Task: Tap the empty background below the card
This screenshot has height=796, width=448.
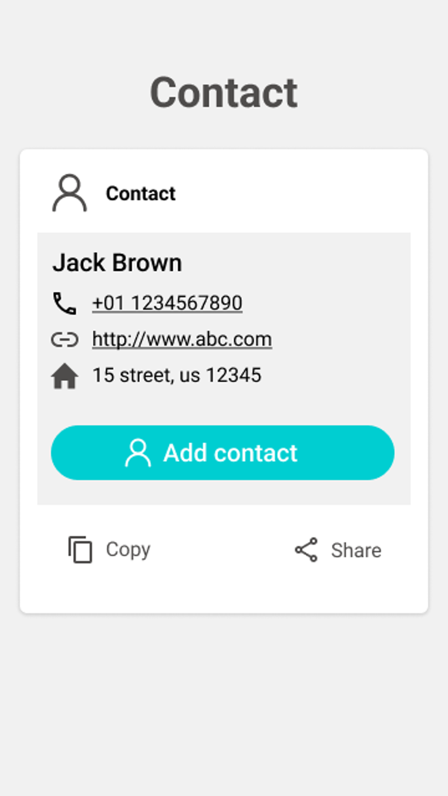Action: (224, 702)
